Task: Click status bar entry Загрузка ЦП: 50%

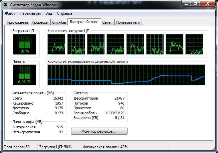Action: (55, 147)
